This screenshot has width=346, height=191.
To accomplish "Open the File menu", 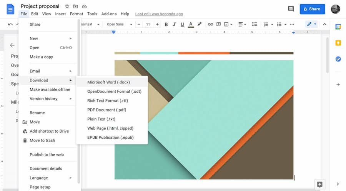I will 24,14.
